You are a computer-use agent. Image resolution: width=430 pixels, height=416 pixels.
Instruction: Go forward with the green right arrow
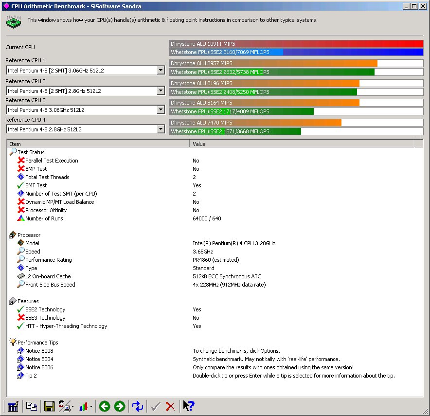point(120,406)
